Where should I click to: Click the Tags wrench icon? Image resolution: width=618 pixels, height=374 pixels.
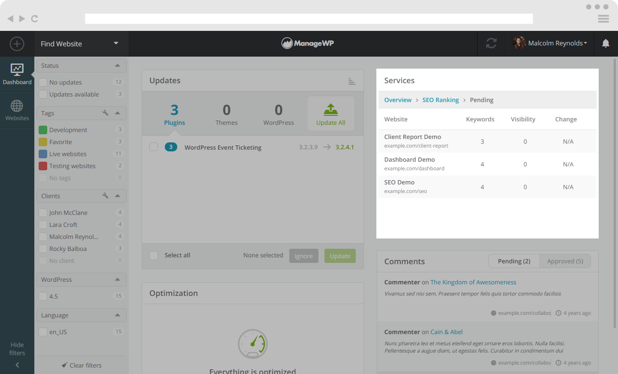[x=105, y=113]
